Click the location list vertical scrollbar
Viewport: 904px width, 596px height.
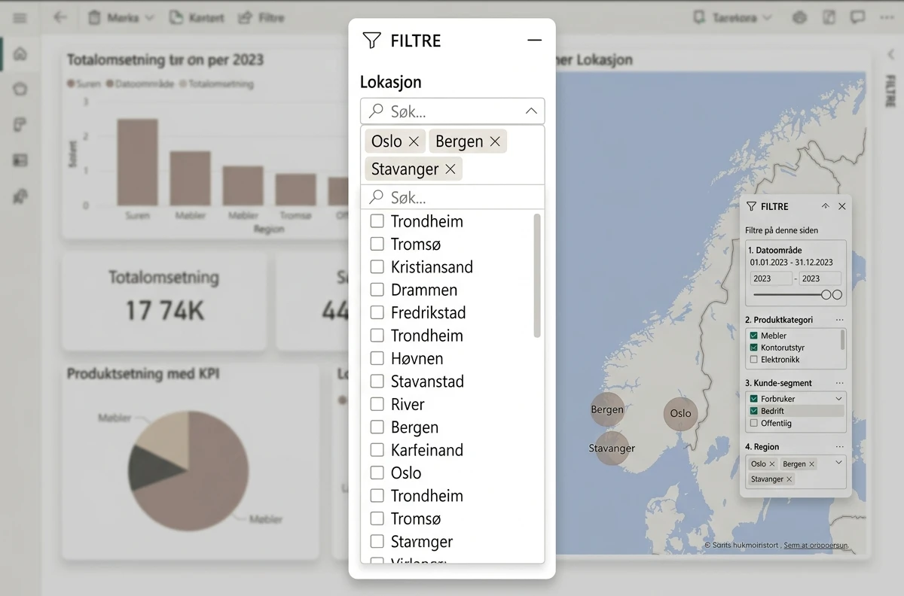point(537,275)
